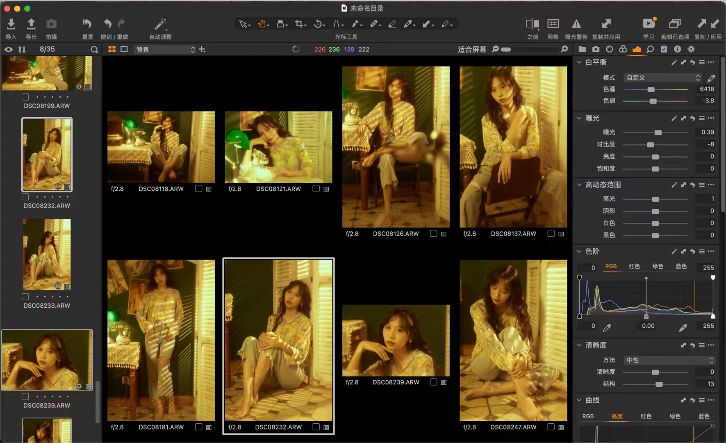Select the Crop tool in cursor tools
Image resolution: width=726 pixels, height=443 pixels.
[299, 24]
